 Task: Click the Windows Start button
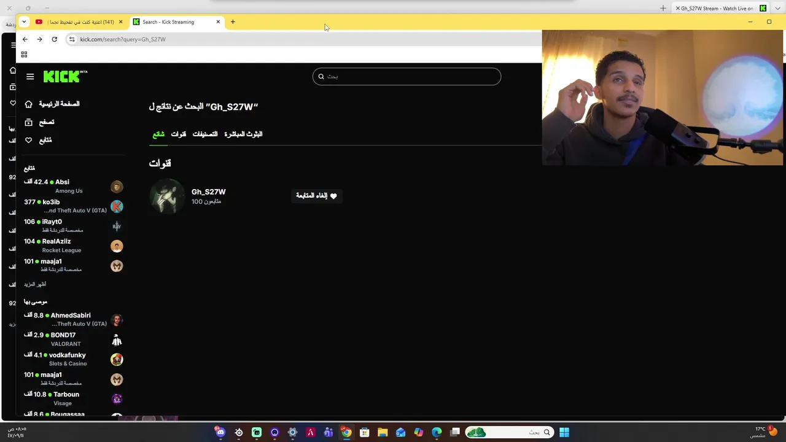(x=564, y=432)
